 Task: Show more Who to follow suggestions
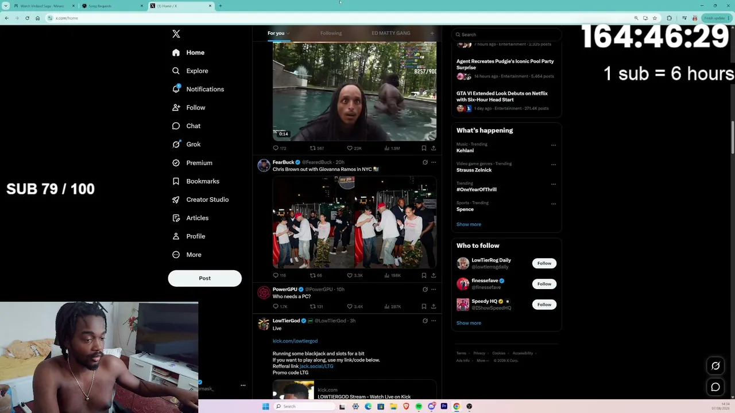coord(469,323)
